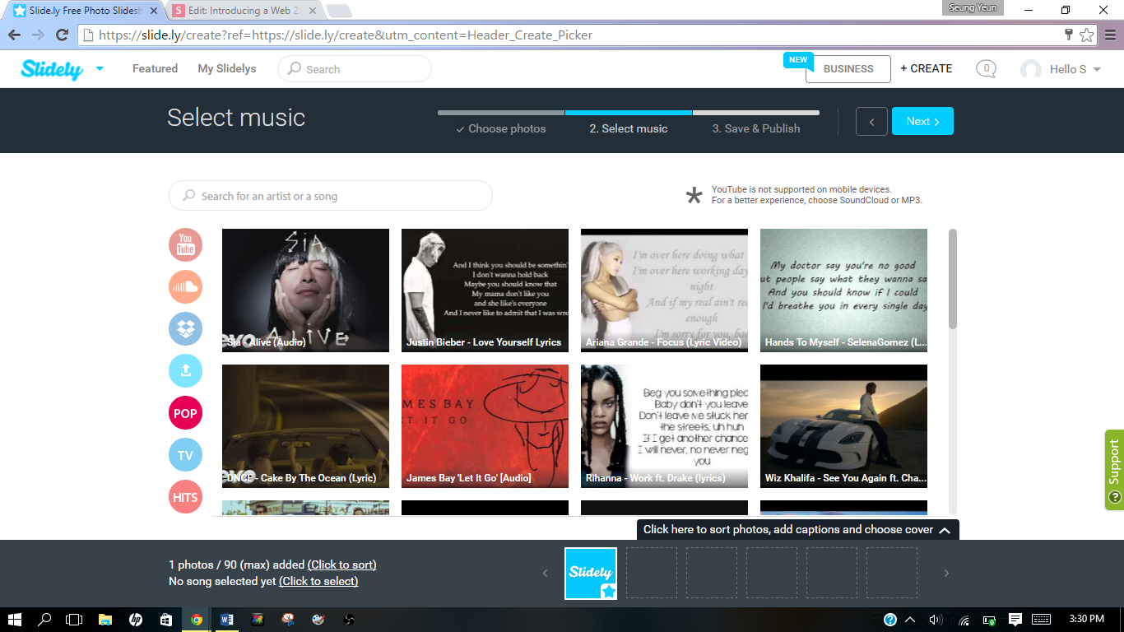The image size is (1124, 632).
Task: Click the upload MP3 icon
Action: pos(185,371)
